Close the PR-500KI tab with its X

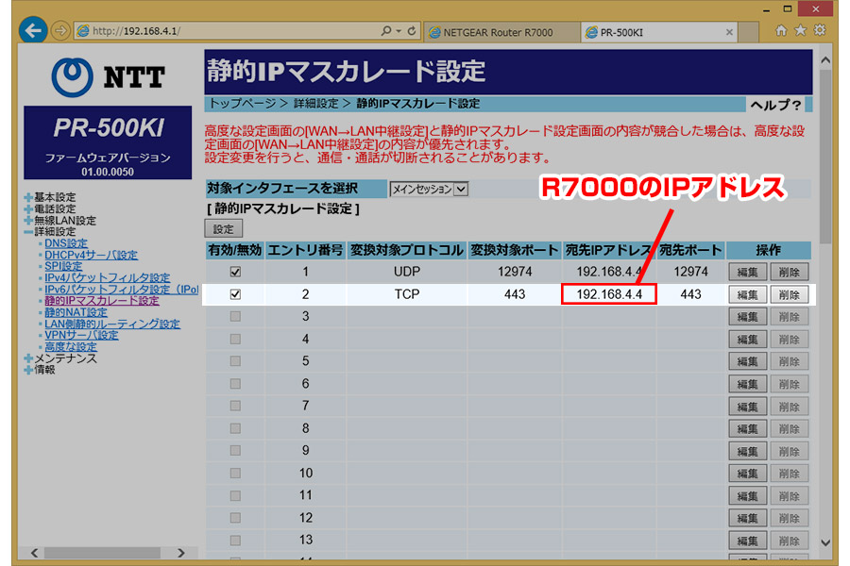pos(728,32)
